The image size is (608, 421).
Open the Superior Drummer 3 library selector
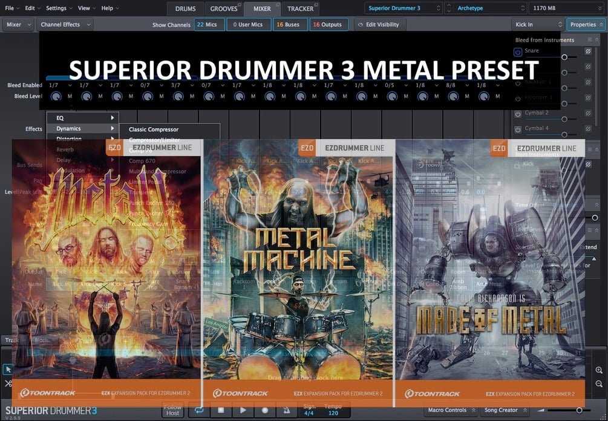click(x=404, y=8)
